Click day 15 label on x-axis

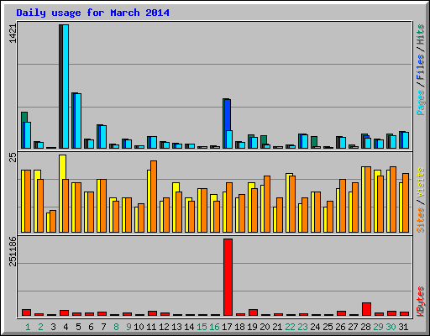[202, 327]
